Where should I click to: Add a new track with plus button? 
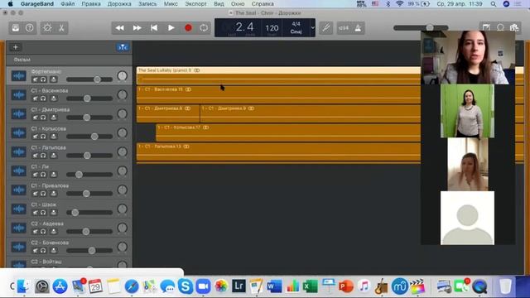(x=16, y=47)
